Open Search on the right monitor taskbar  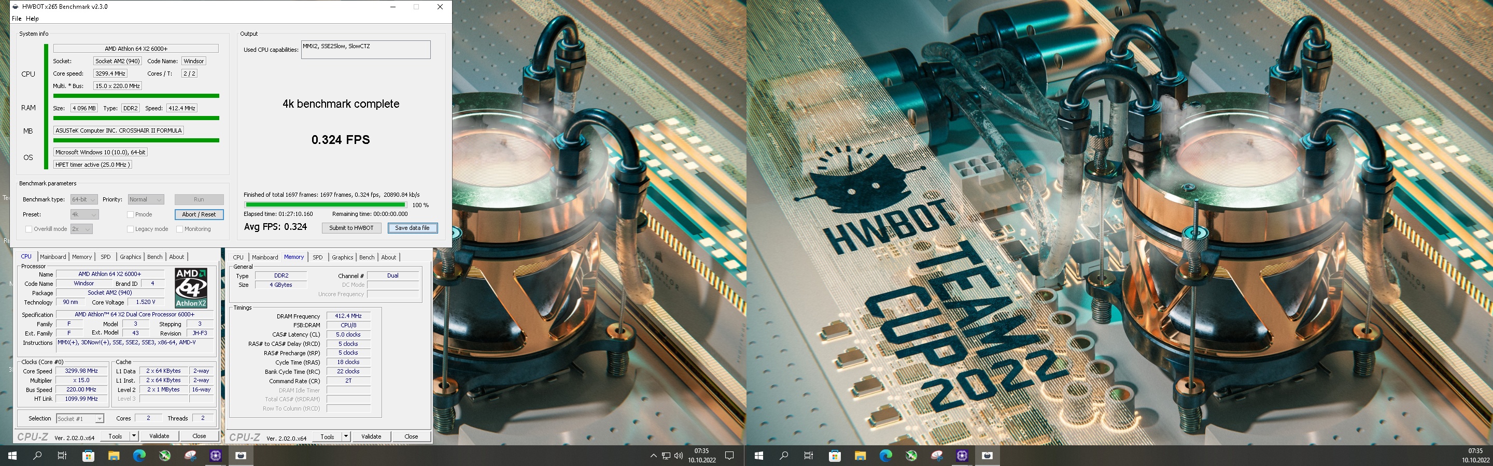pos(784,456)
